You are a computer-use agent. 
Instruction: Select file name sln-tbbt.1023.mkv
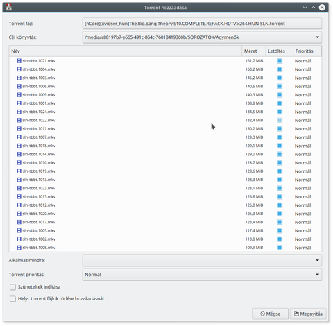click(39, 188)
